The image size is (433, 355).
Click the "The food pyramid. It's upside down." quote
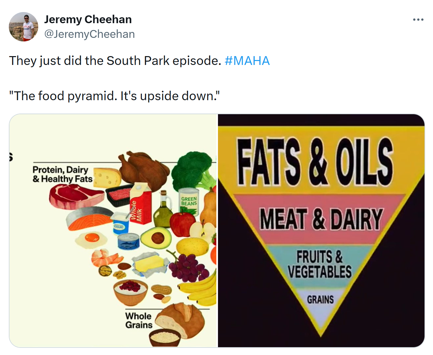pos(114,96)
